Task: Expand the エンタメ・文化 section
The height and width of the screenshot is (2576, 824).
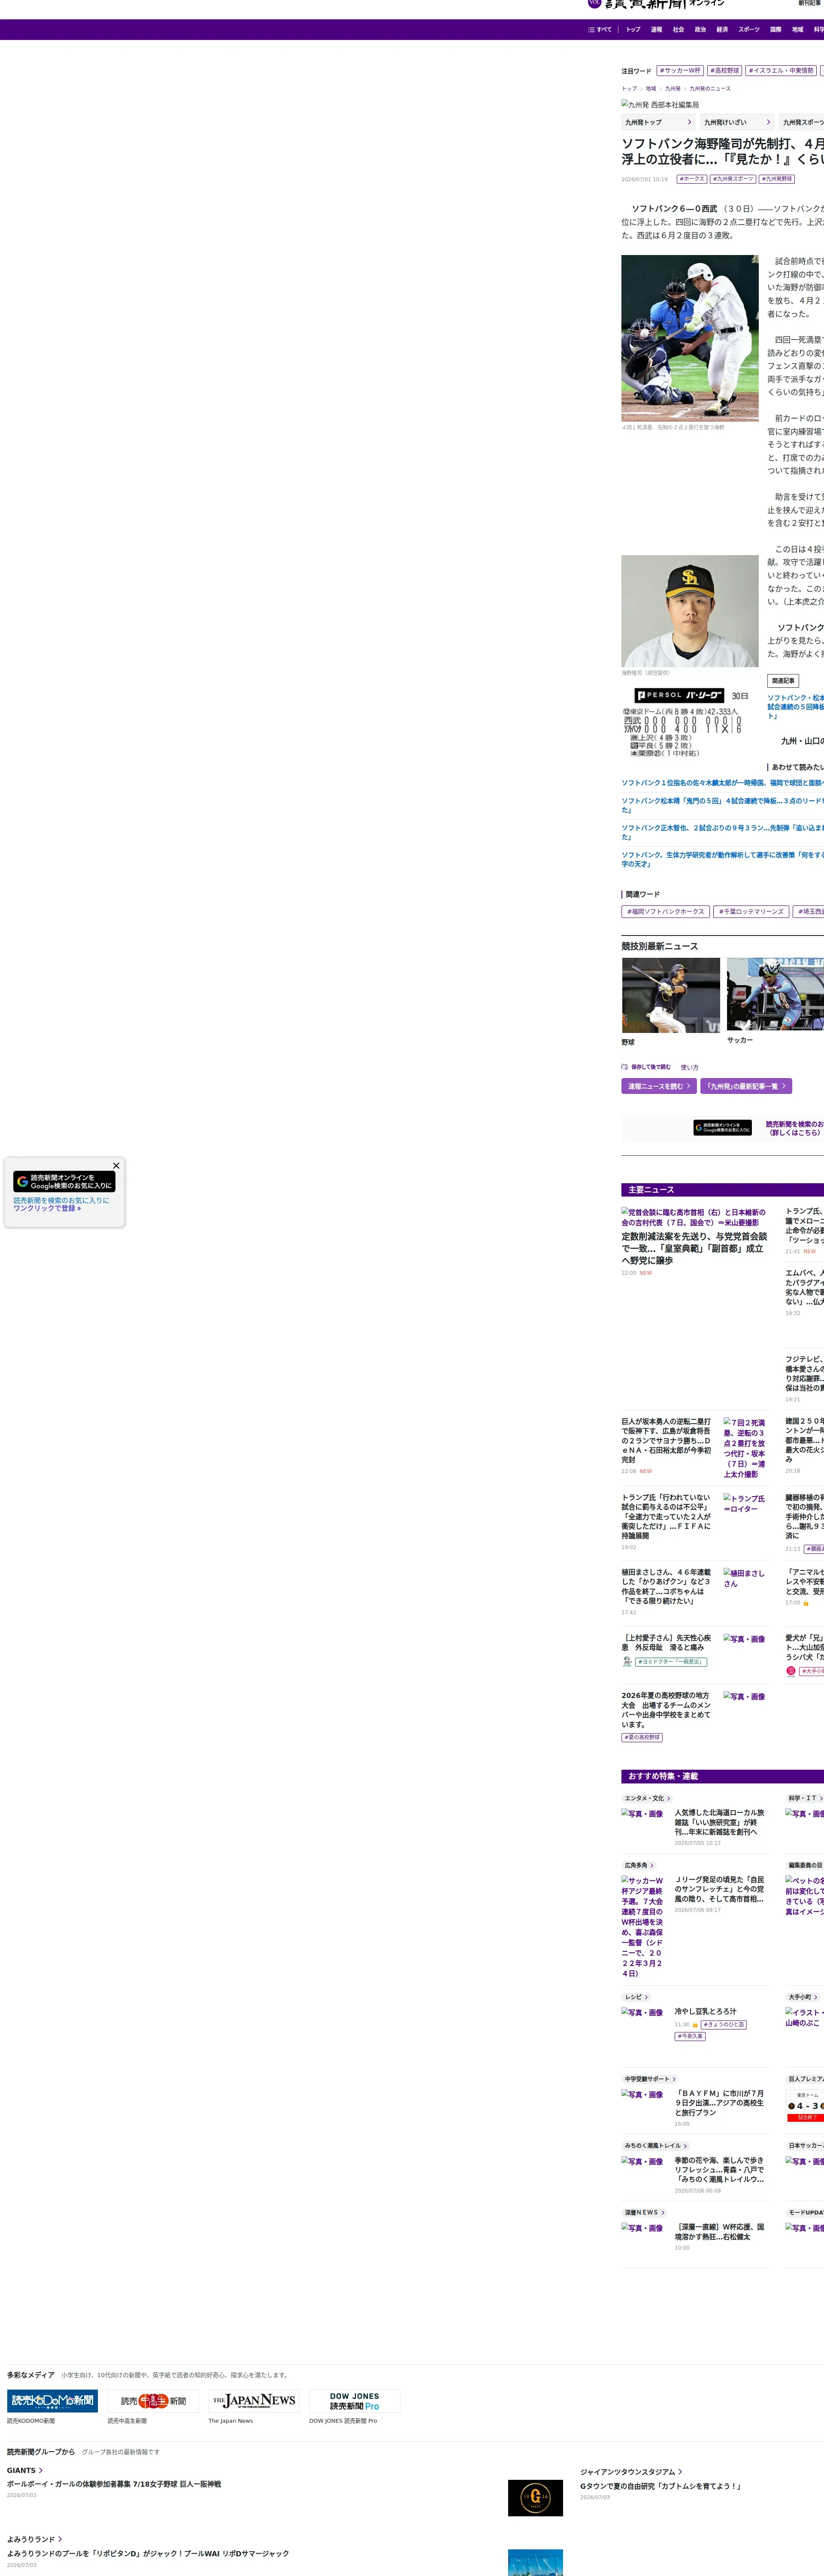Action: click(647, 1798)
